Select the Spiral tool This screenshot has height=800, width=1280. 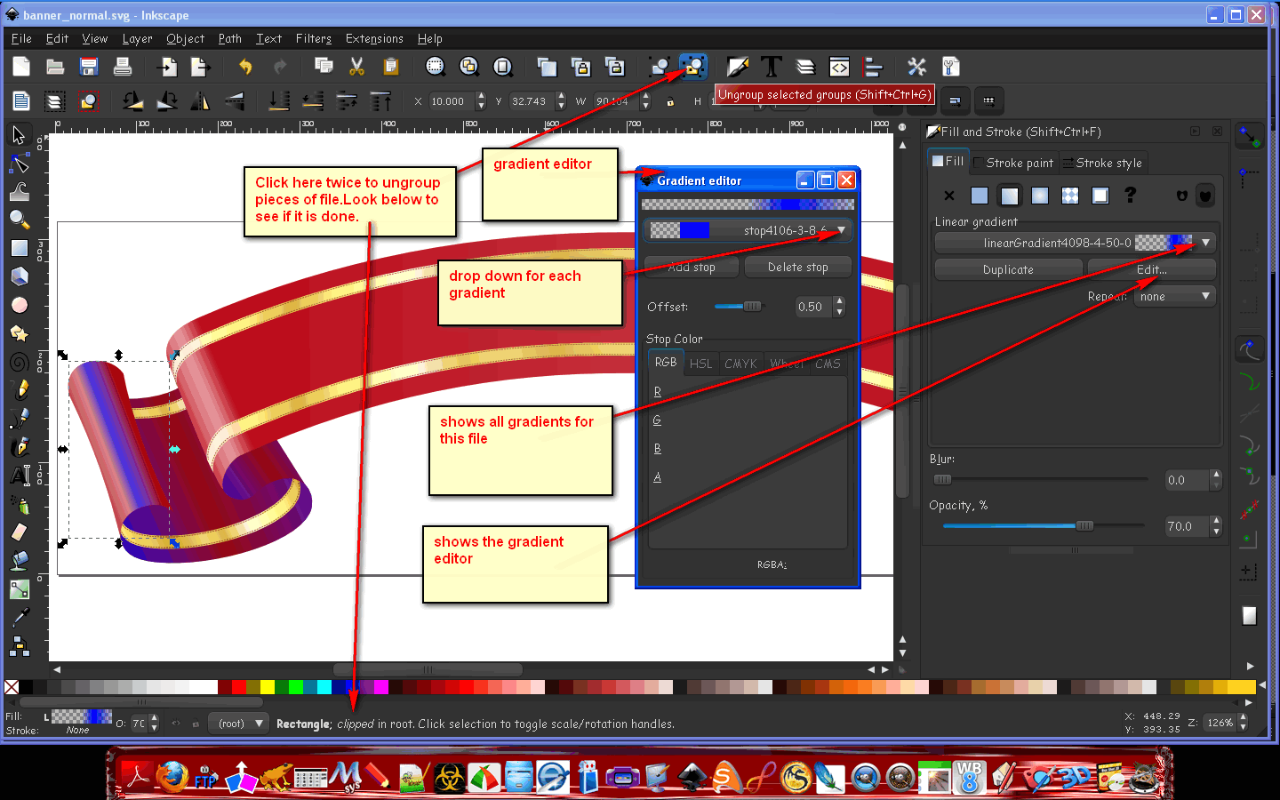19,362
